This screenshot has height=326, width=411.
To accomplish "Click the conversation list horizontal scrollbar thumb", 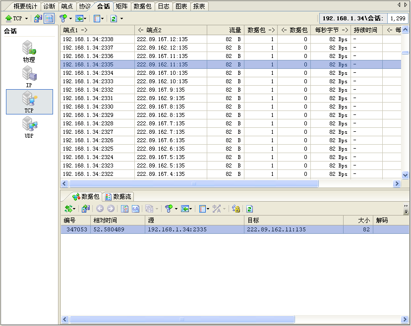I will pyautogui.click(x=193, y=183).
